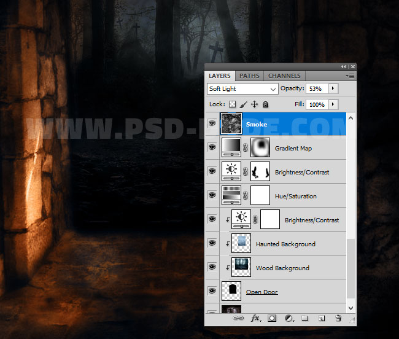Add a layer style with fx icon
Viewport: 399px width, 339px height.
tap(256, 318)
